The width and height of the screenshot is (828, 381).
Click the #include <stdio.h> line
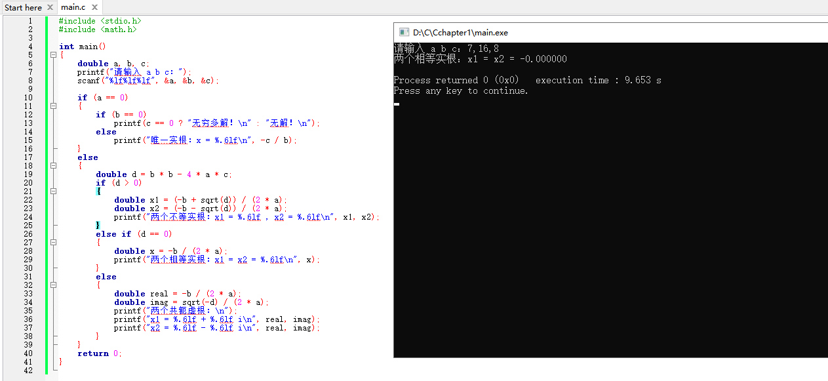coord(100,21)
